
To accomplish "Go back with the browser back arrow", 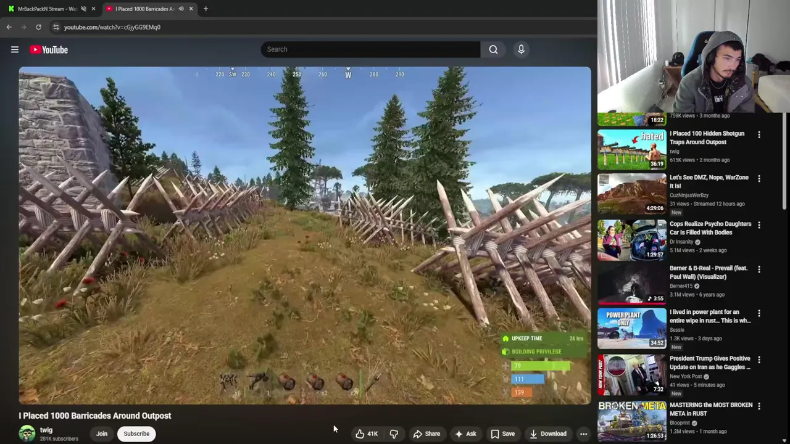I will (x=9, y=27).
